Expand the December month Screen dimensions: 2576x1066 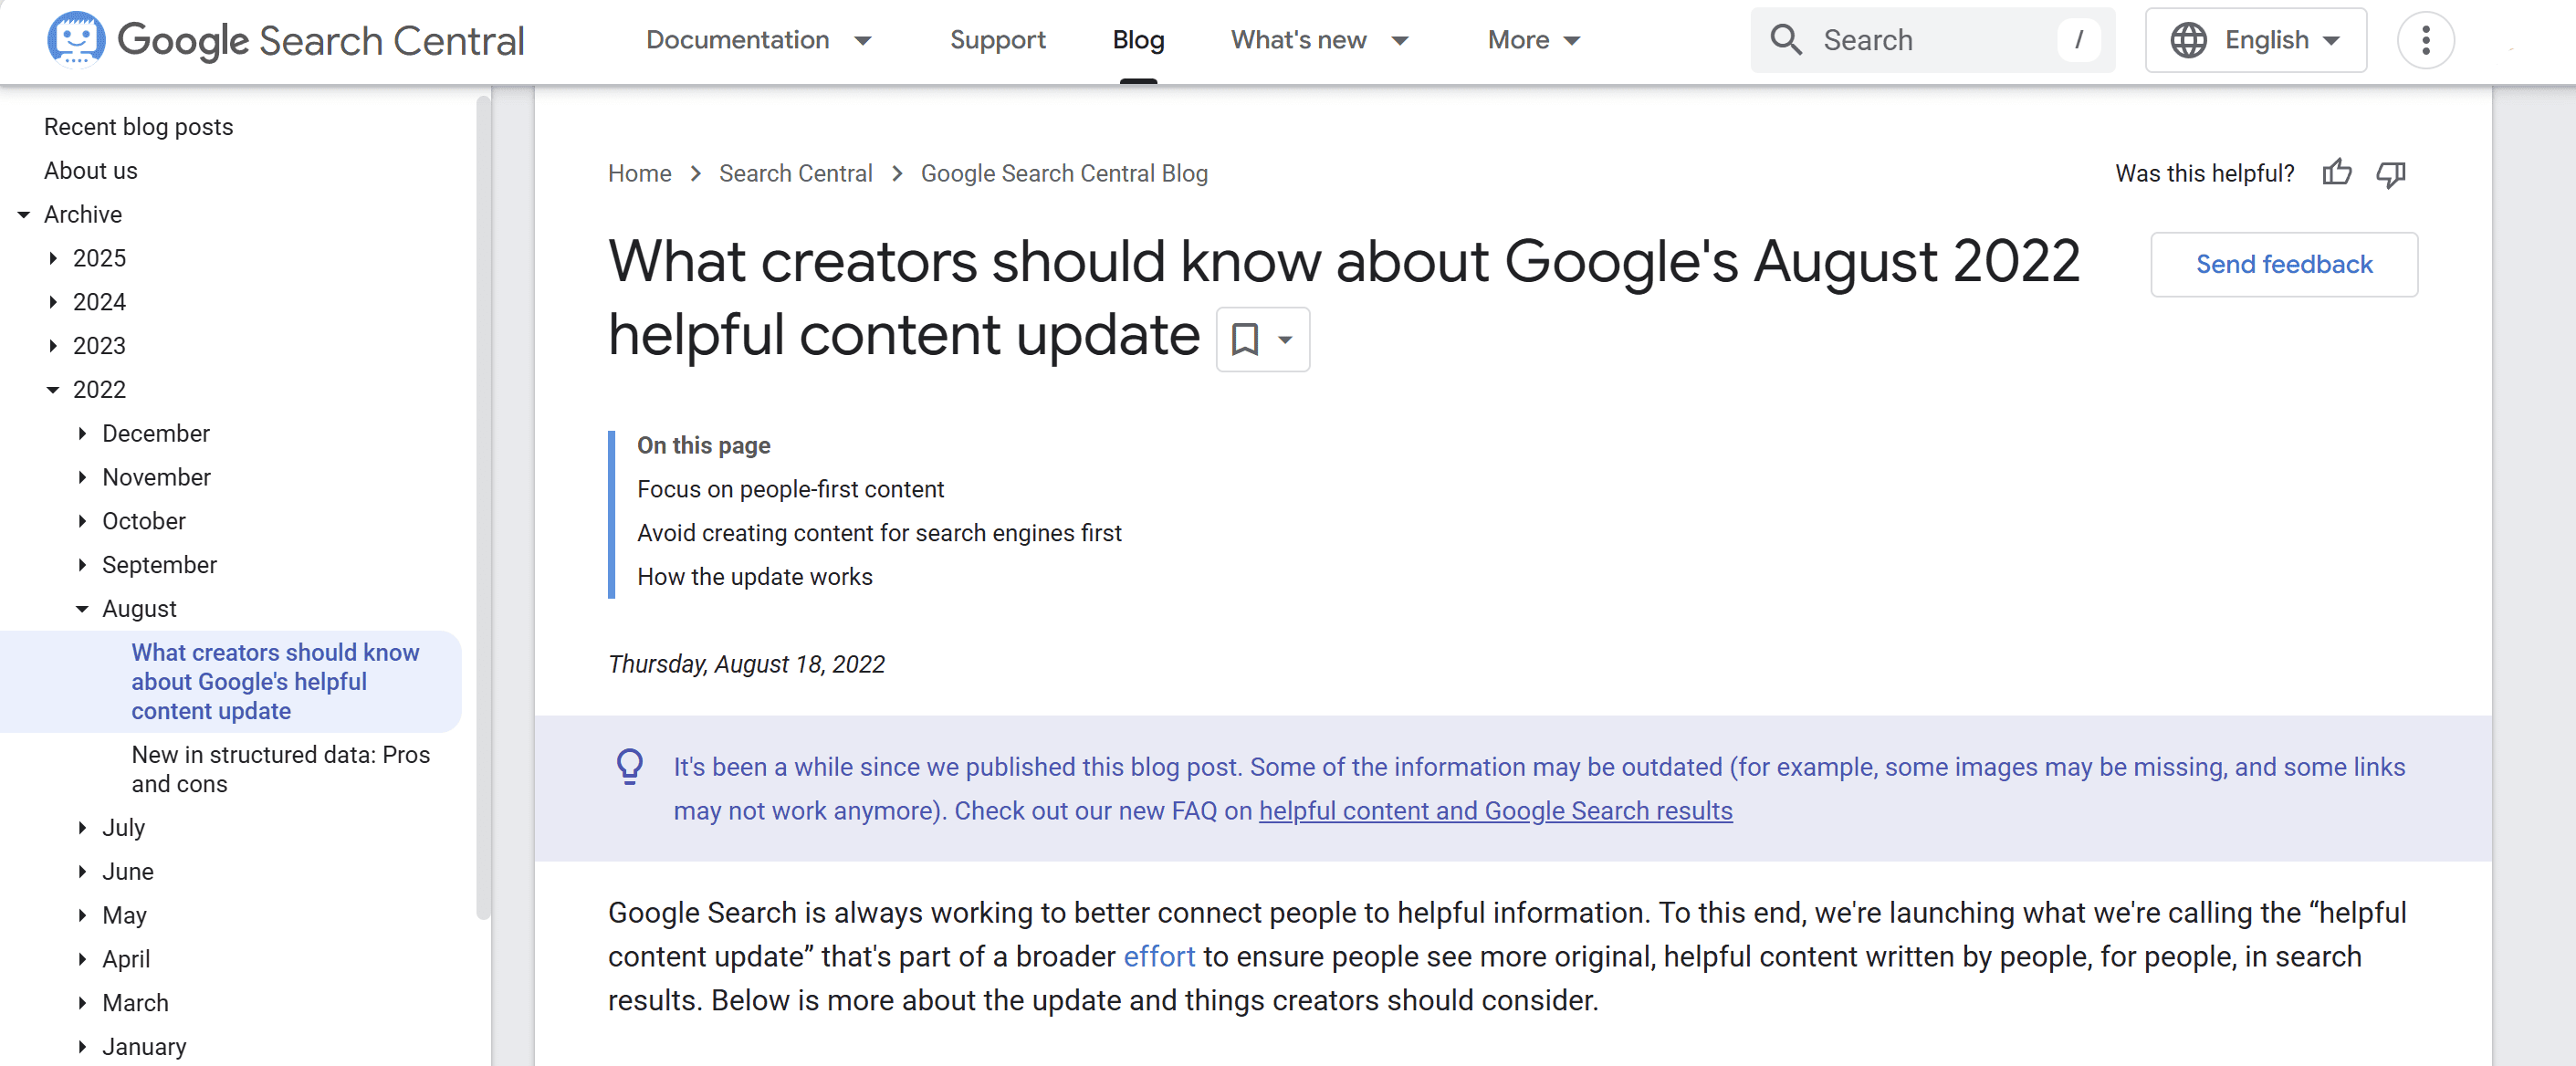point(82,433)
